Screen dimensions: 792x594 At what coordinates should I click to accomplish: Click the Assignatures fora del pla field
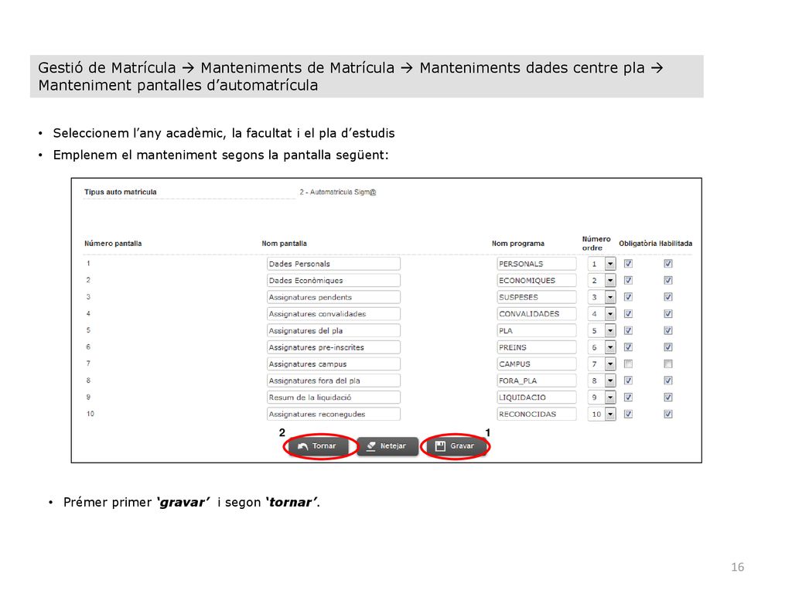(x=333, y=381)
